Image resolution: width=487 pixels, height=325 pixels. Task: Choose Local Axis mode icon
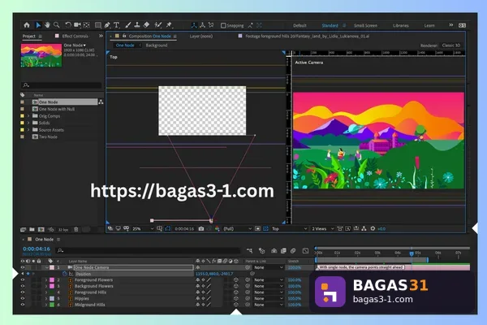[x=194, y=25]
